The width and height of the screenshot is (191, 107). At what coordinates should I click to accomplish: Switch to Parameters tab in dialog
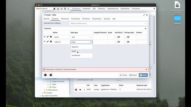pyautogui.click(x=97, y=19)
